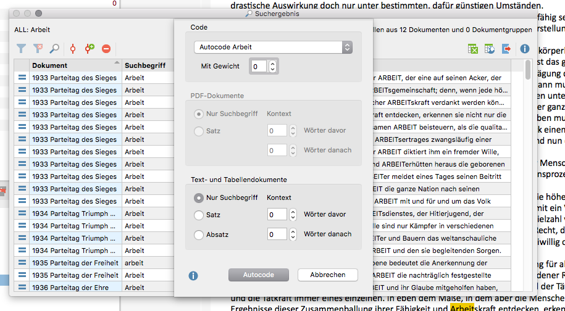Screen dimensions: 565x311
Task: Click the export icon with the red arrow
Action: [506, 49]
